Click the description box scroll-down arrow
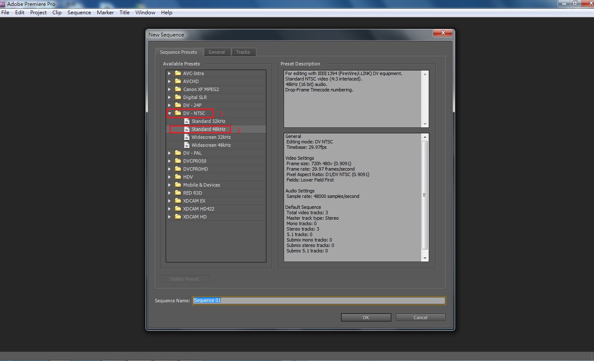The height and width of the screenshot is (361, 594). click(x=425, y=124)
